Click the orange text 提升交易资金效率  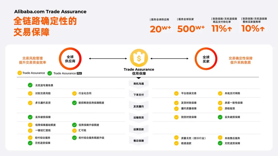pos(32,62)
